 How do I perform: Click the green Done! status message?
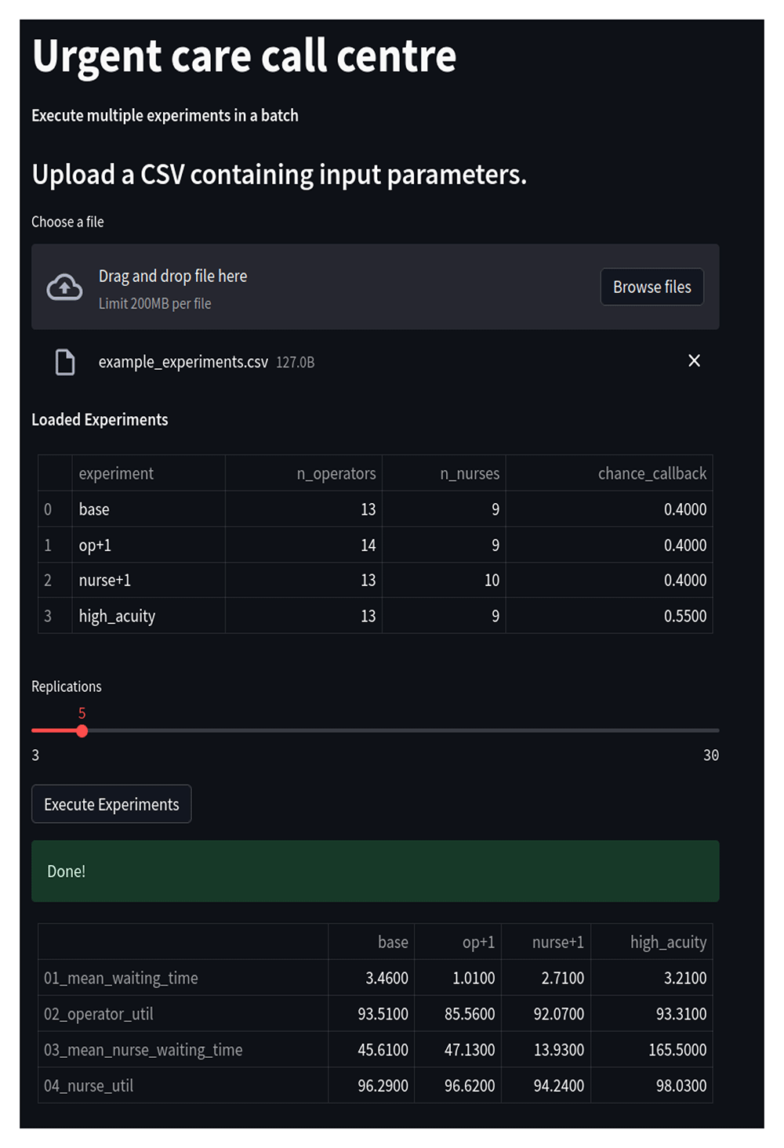(x=375, y=871)
